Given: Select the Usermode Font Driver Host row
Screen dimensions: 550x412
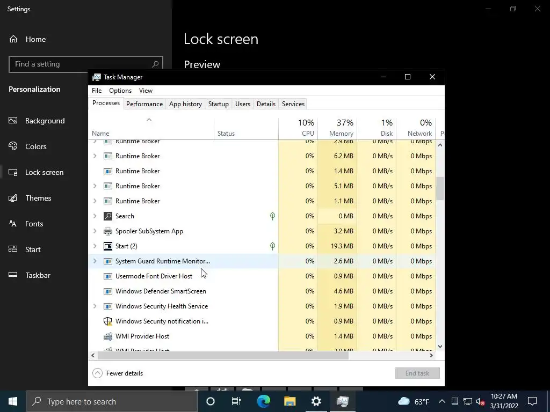Looking at the screenshot, I should tap(262, 276).
